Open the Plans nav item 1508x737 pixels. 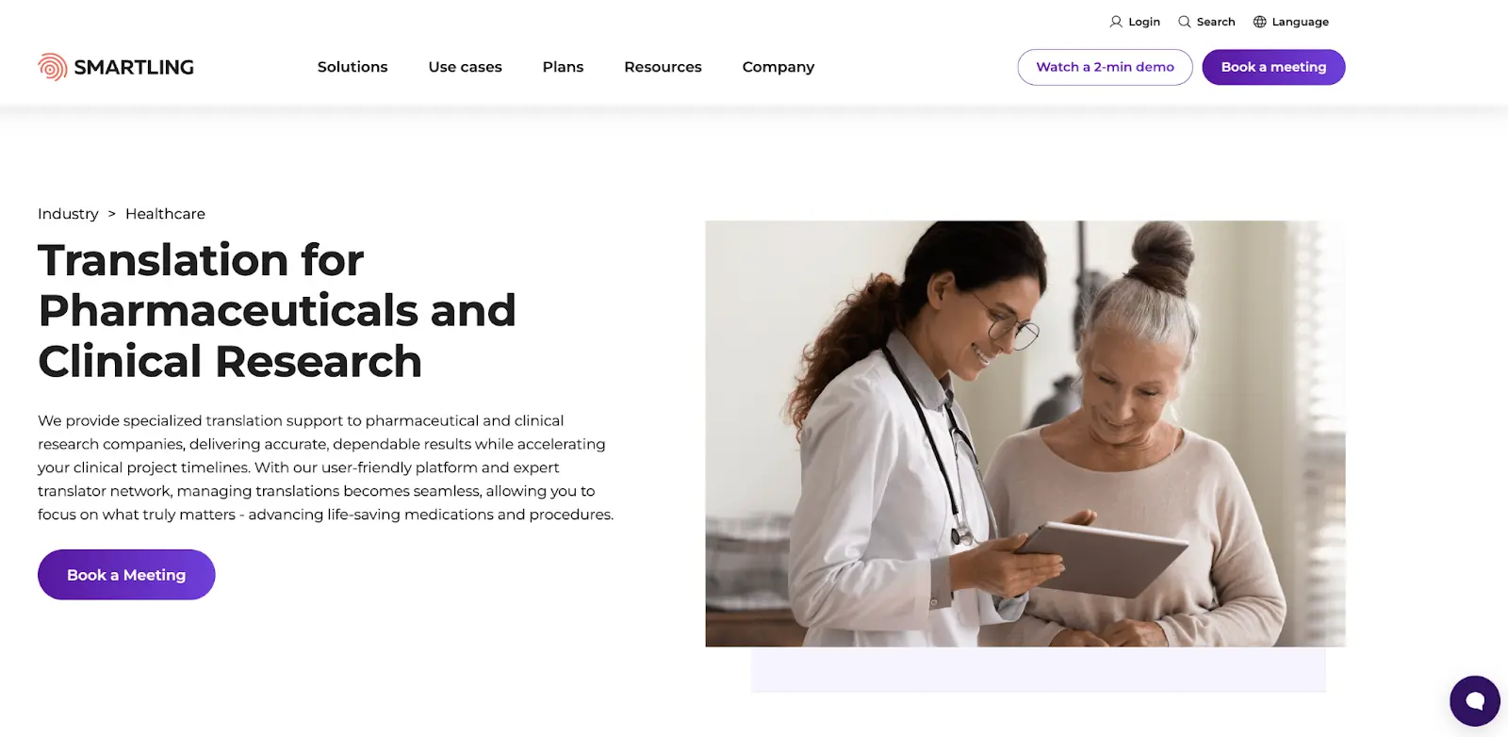pyautogui.click(x=563, y=67)
